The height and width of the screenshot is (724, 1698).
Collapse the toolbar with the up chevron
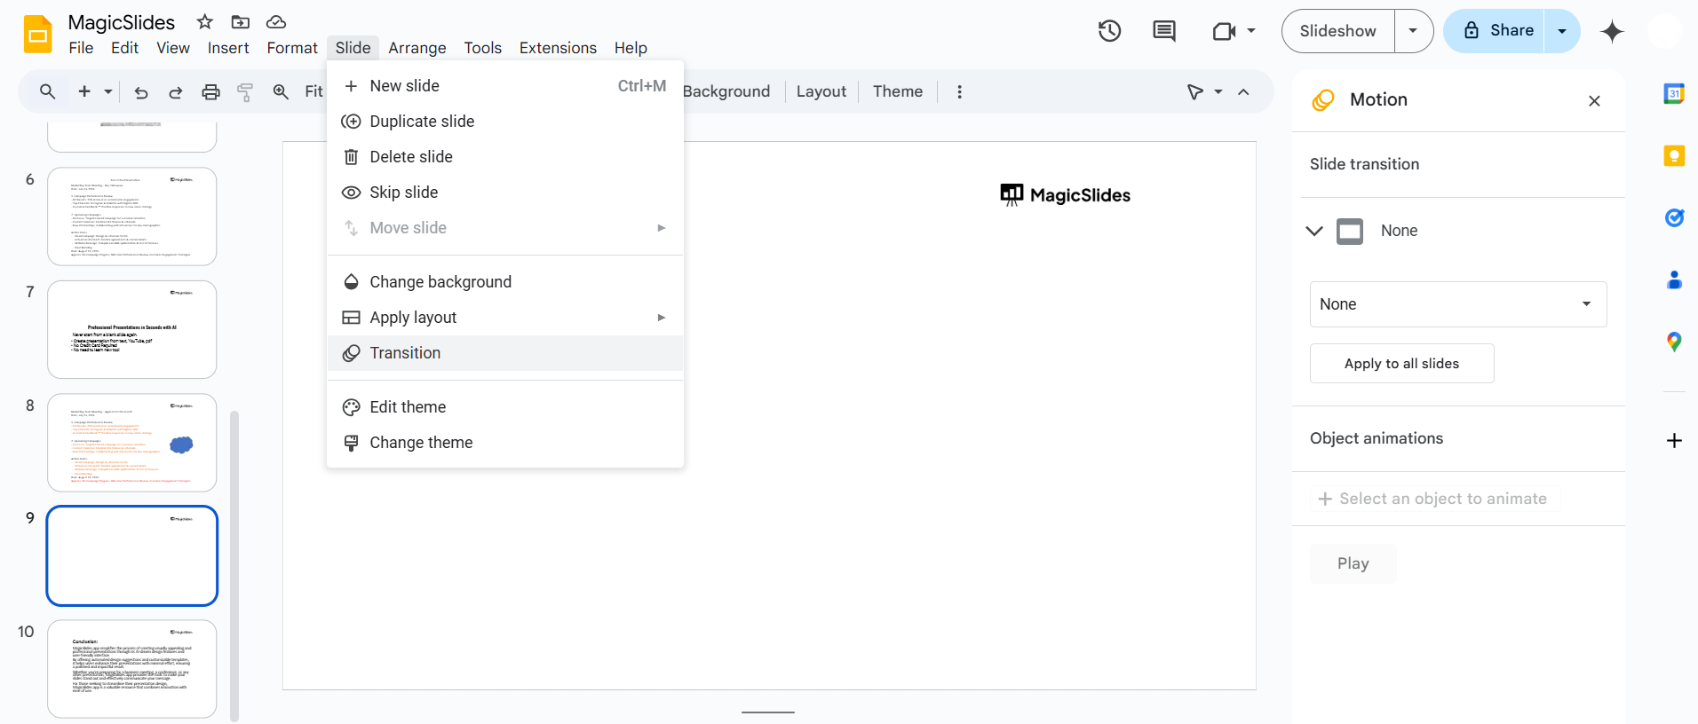click(x=1243, y=91)
